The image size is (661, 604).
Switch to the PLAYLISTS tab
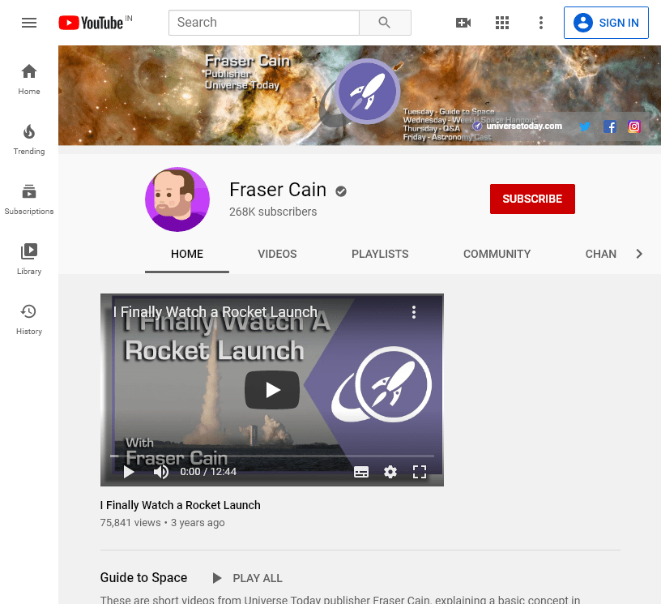click(380, 254)
